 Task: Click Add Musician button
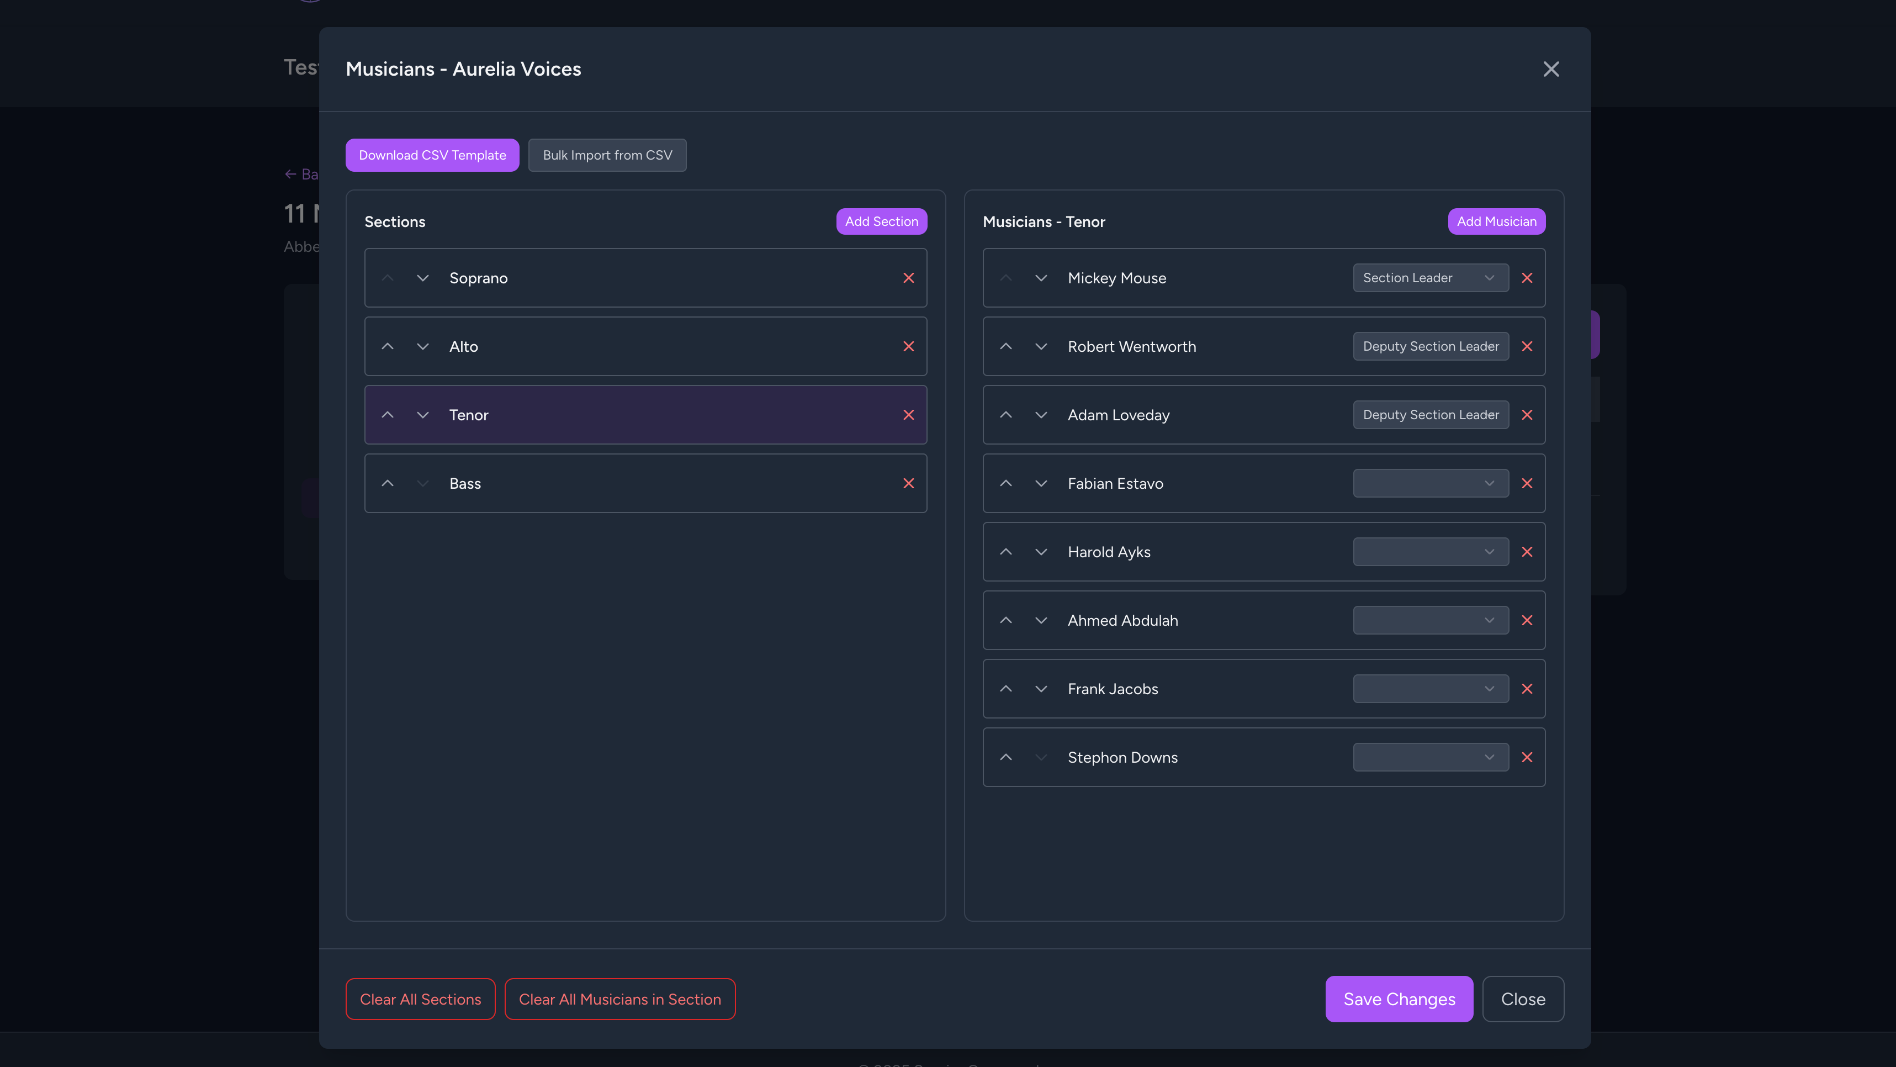1496,221
